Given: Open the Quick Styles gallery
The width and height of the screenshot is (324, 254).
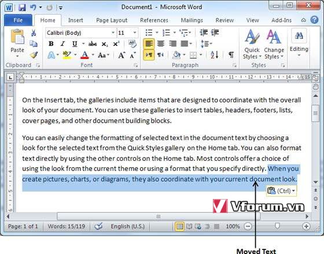Looking at the screenshot, I should point(252,45).
